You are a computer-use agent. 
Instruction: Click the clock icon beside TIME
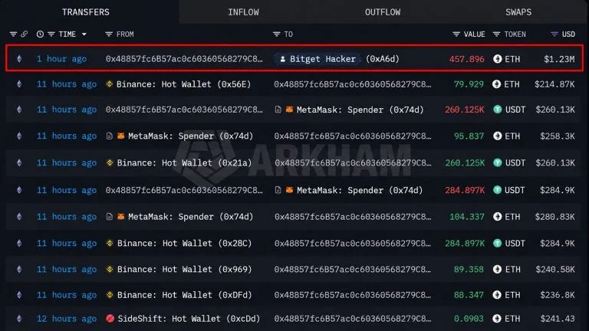point(40,34)
